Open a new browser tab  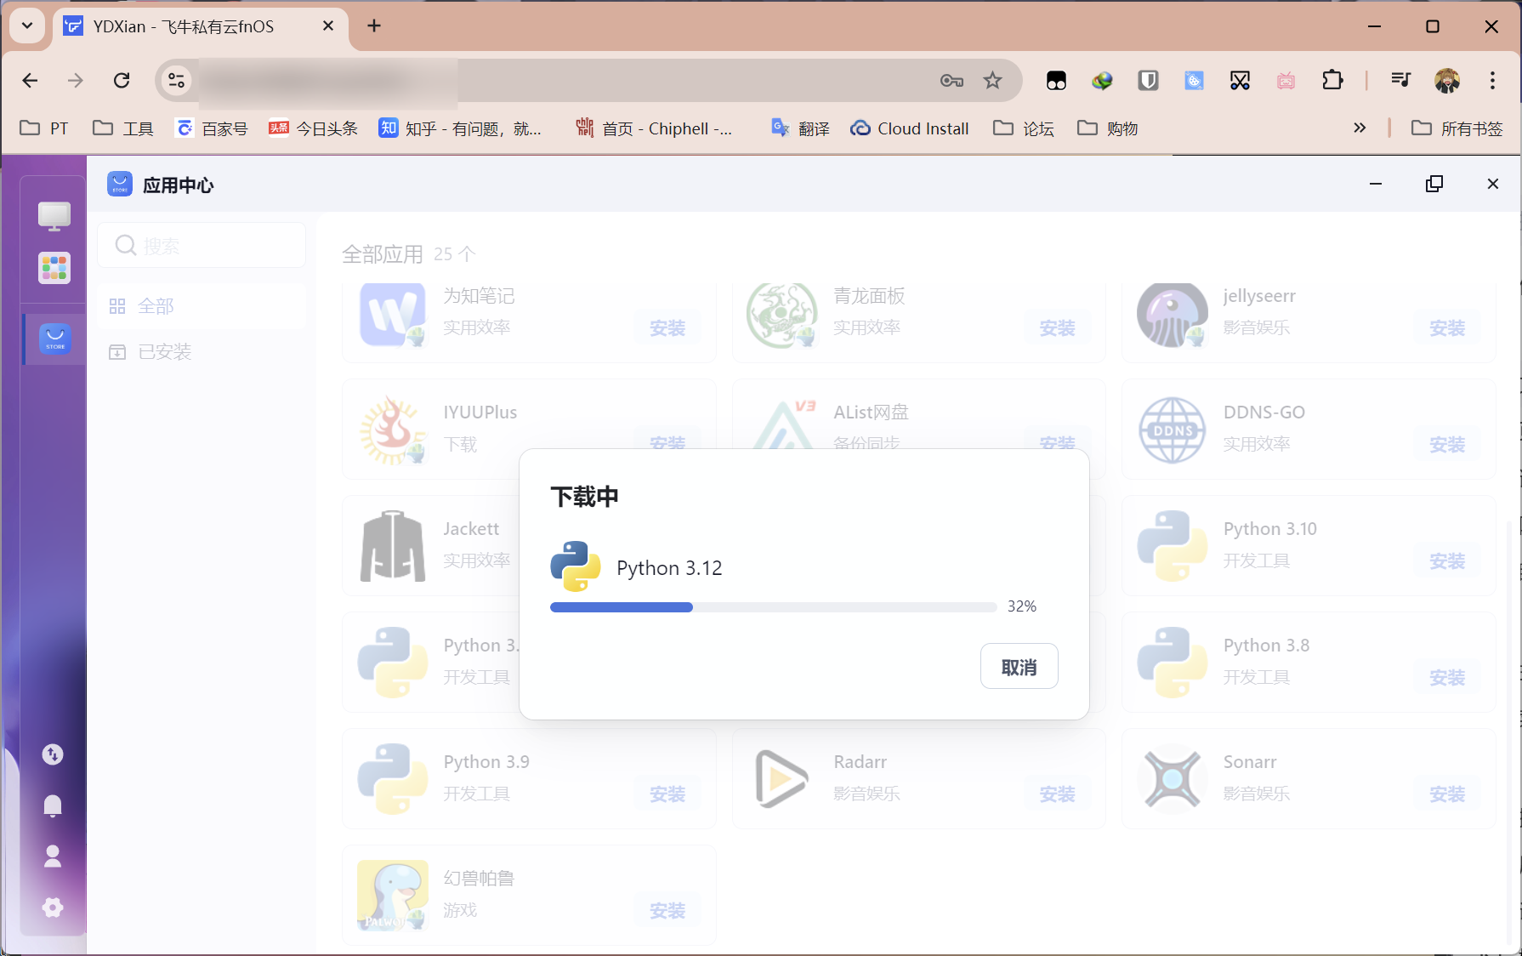point(374,26)
